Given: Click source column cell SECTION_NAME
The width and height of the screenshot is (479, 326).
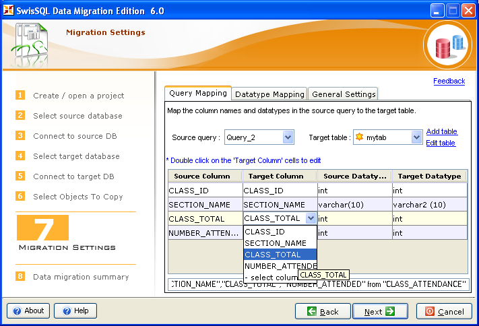Looking at the screenshot, I should [205, 204].
